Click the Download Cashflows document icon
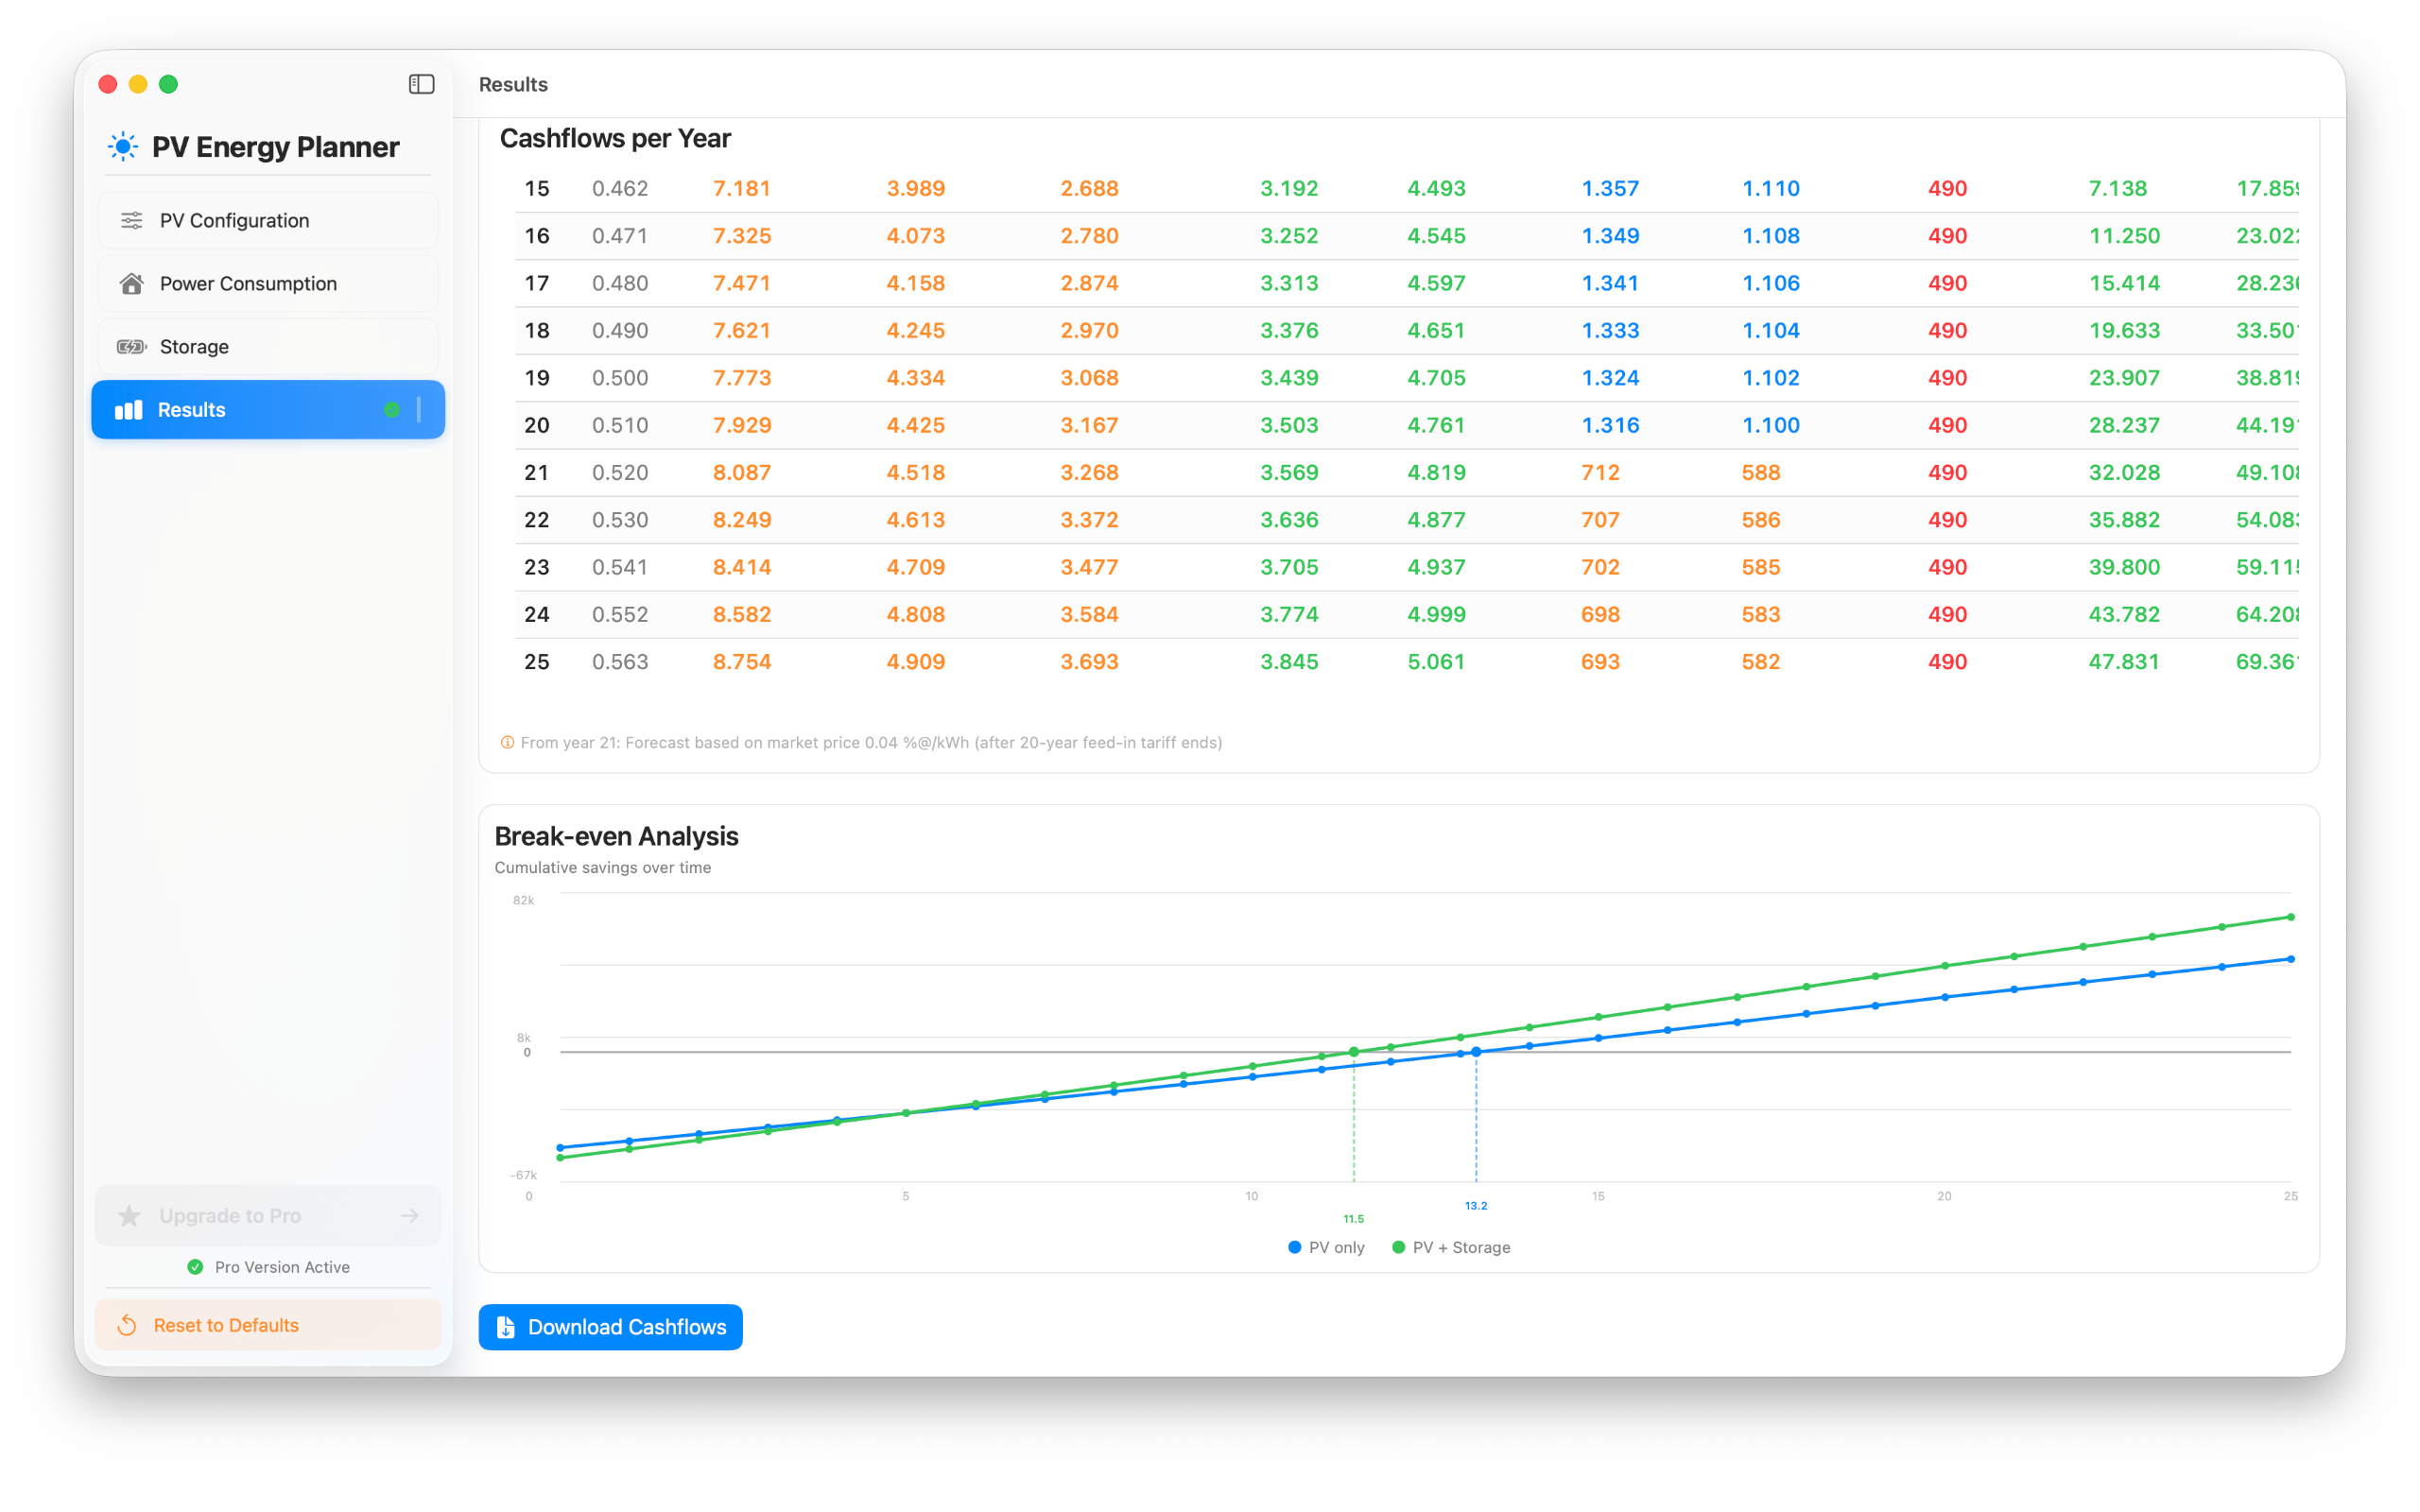 pyautogui.click(x=506, y=1327)
